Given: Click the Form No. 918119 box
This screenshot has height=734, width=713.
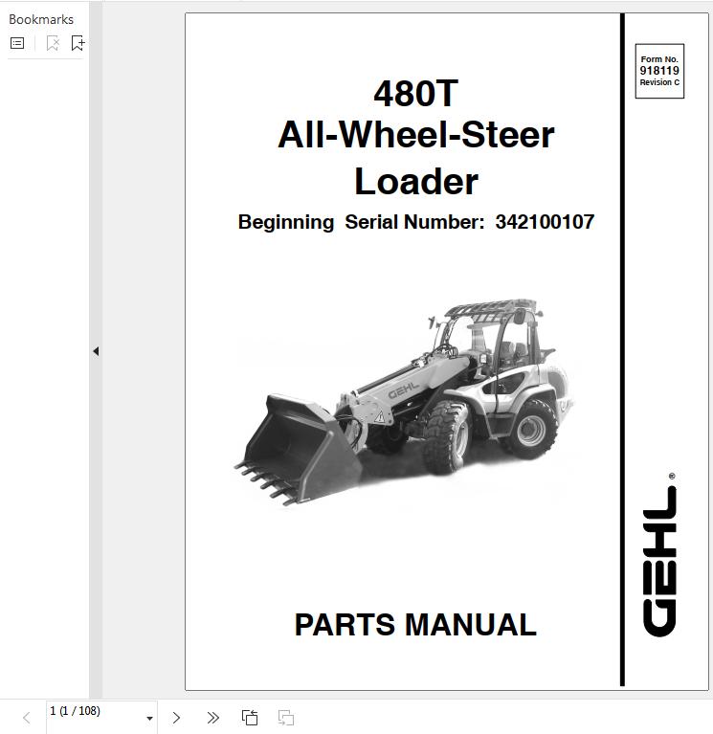Looking at the screenshot, I should pyautogui.click(x=659, y=71).
